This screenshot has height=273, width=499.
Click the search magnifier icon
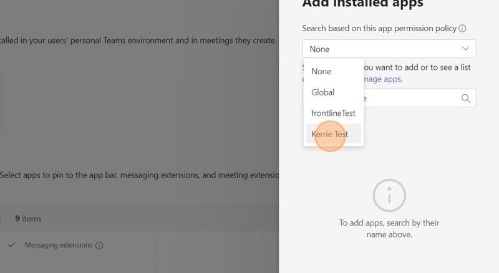point(465,98)
